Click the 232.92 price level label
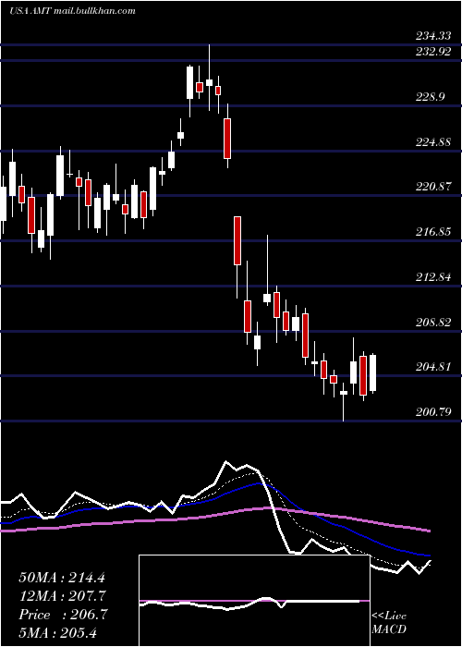Viewport: 462px width, 647px height. coord(433,53)
